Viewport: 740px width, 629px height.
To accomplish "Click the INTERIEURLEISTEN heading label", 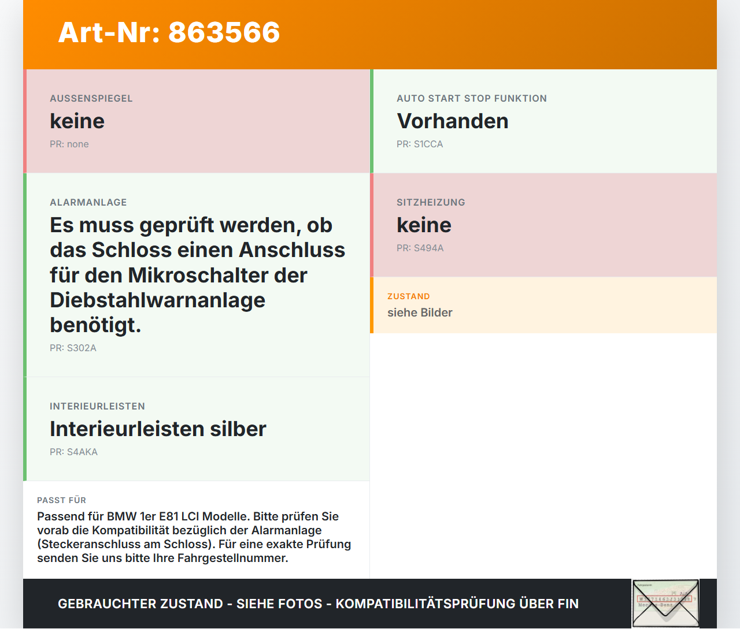I will tap(97, 407).
